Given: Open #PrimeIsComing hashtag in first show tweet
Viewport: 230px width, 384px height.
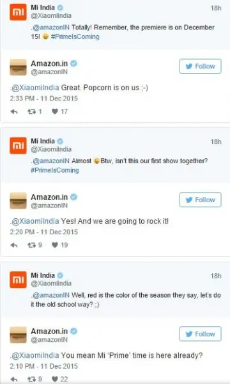Looking at the screenshot, I should [55, 170].
